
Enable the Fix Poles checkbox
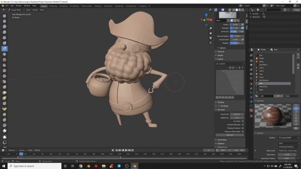[x=242, y=121]
